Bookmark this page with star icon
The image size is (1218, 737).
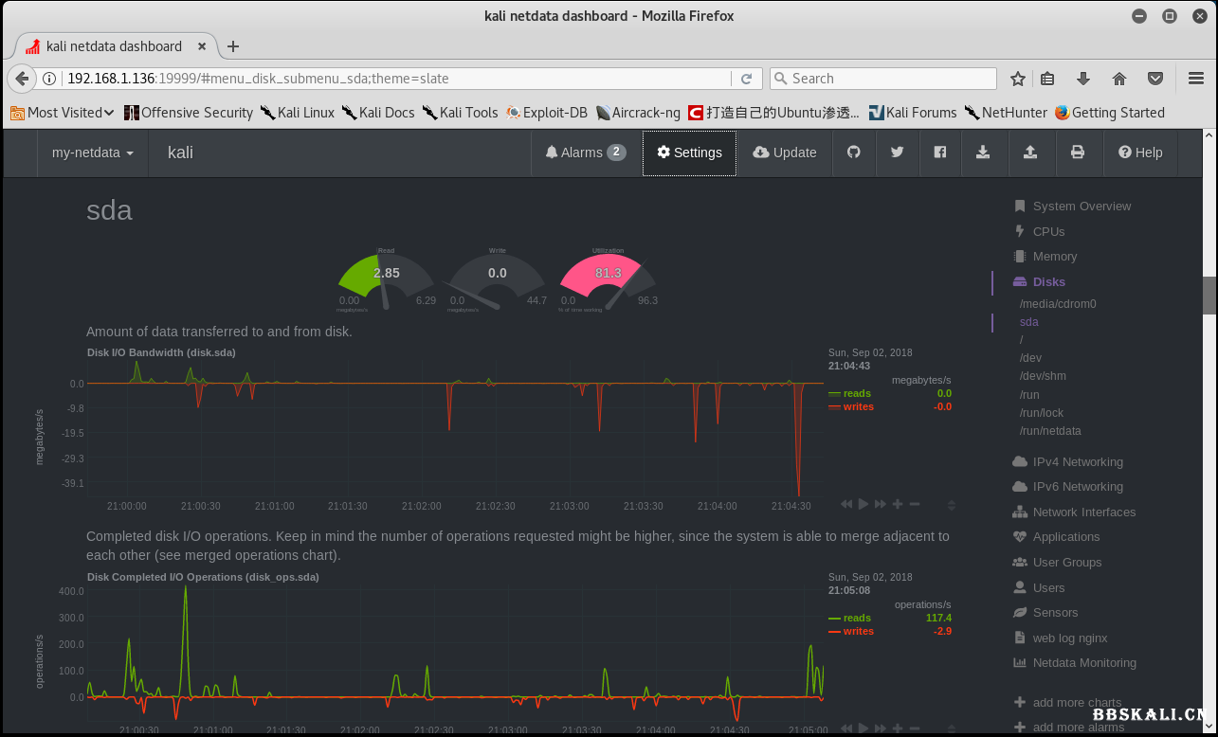[x=1018, y=79]
